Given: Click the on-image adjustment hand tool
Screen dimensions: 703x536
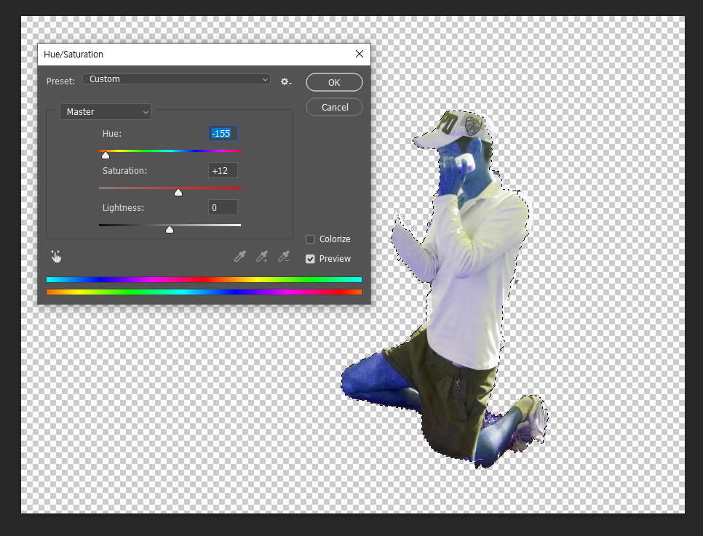Looking at the screenshot, I should click(56, 256).
